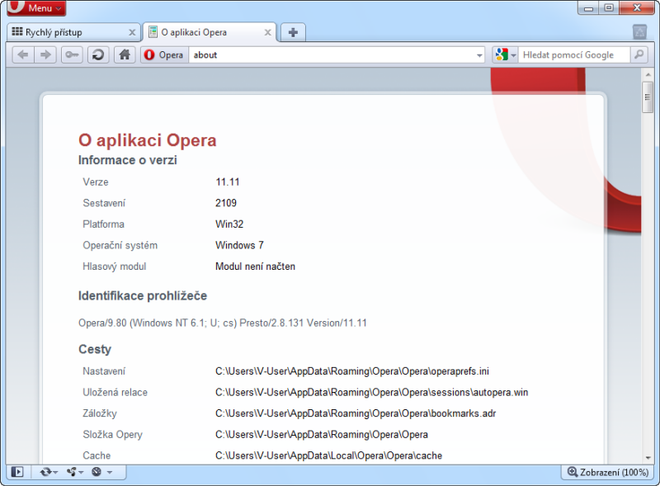Open the Opera Unite icon
This screenshot has height=486, width=660.
point(72,472)
